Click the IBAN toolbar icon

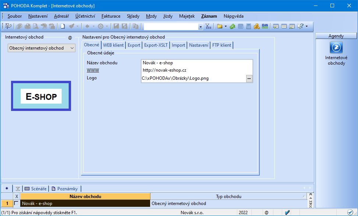tap(265, 26)
